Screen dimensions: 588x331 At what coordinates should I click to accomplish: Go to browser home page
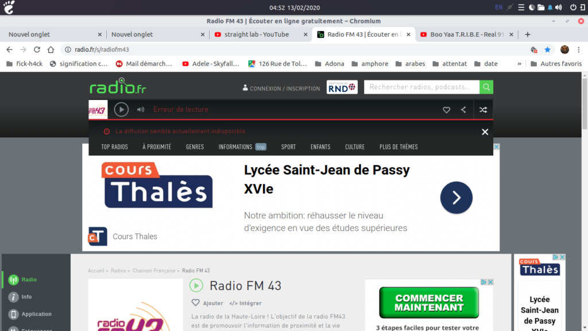pos(51,49)
